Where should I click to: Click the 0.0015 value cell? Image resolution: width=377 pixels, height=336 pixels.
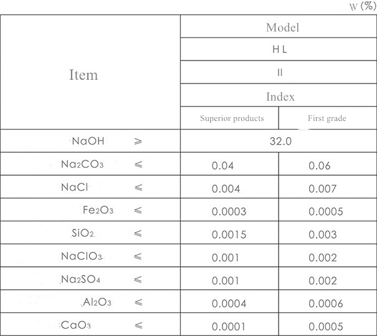pos(229,235)
